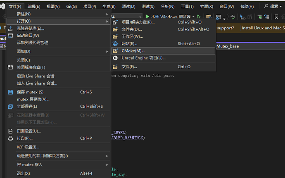Click the start without debugging outline arrow

click(x=199, y=17)
